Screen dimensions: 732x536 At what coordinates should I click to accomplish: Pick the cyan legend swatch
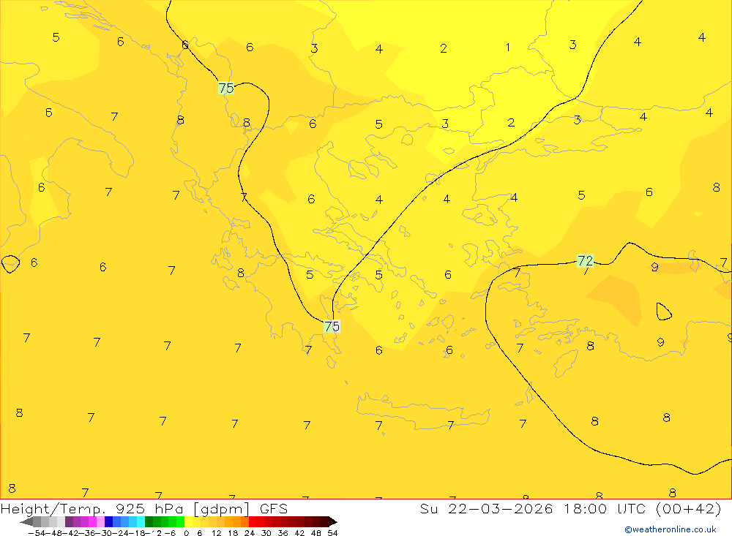coord(141,522)
